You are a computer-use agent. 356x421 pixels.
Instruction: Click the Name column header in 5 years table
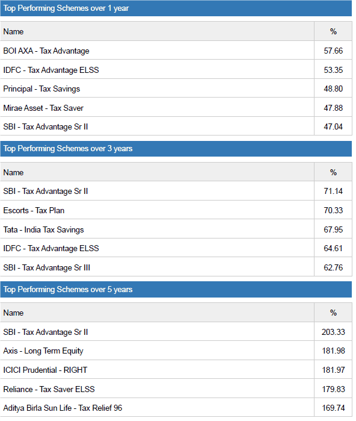(13, 313)
